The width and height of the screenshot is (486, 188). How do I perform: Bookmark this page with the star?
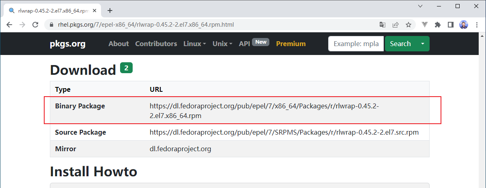(x=408, y=25)
